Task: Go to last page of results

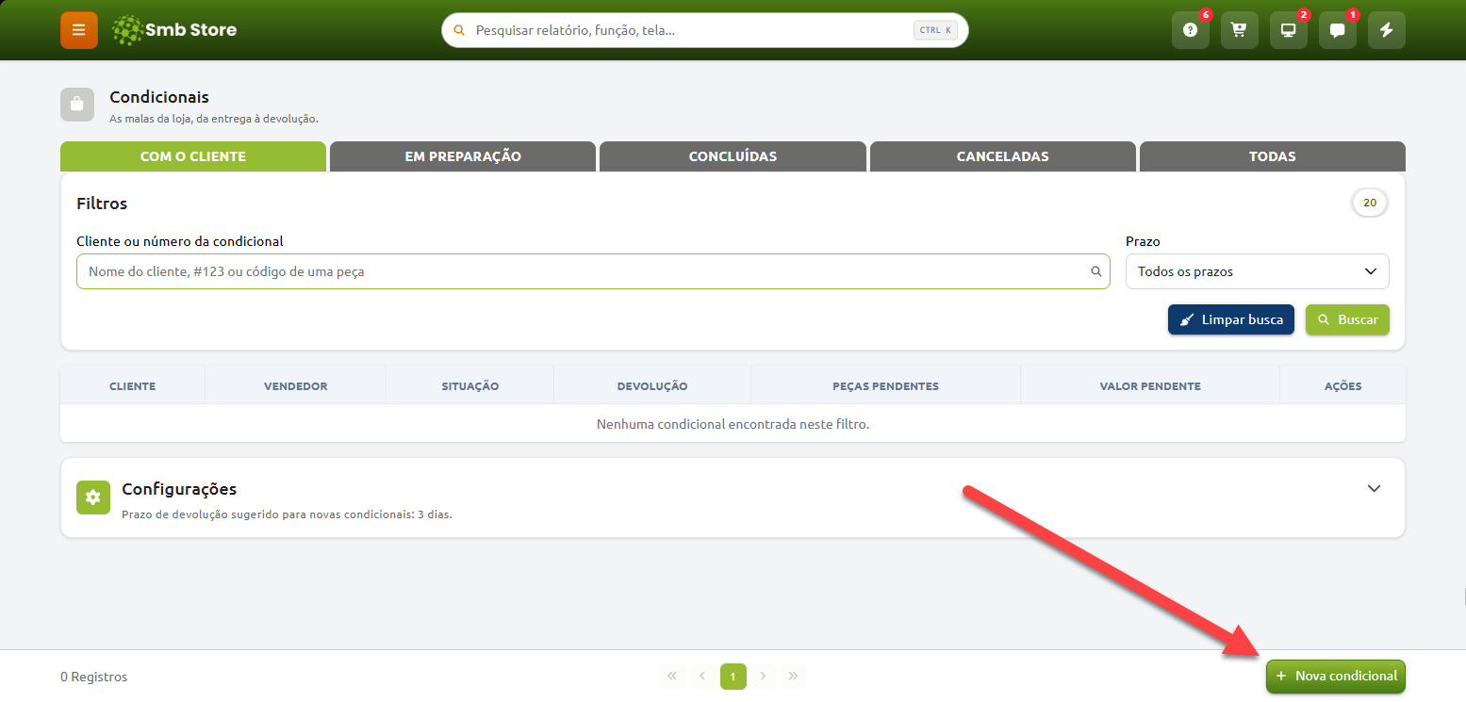Action: pos(794,676)
